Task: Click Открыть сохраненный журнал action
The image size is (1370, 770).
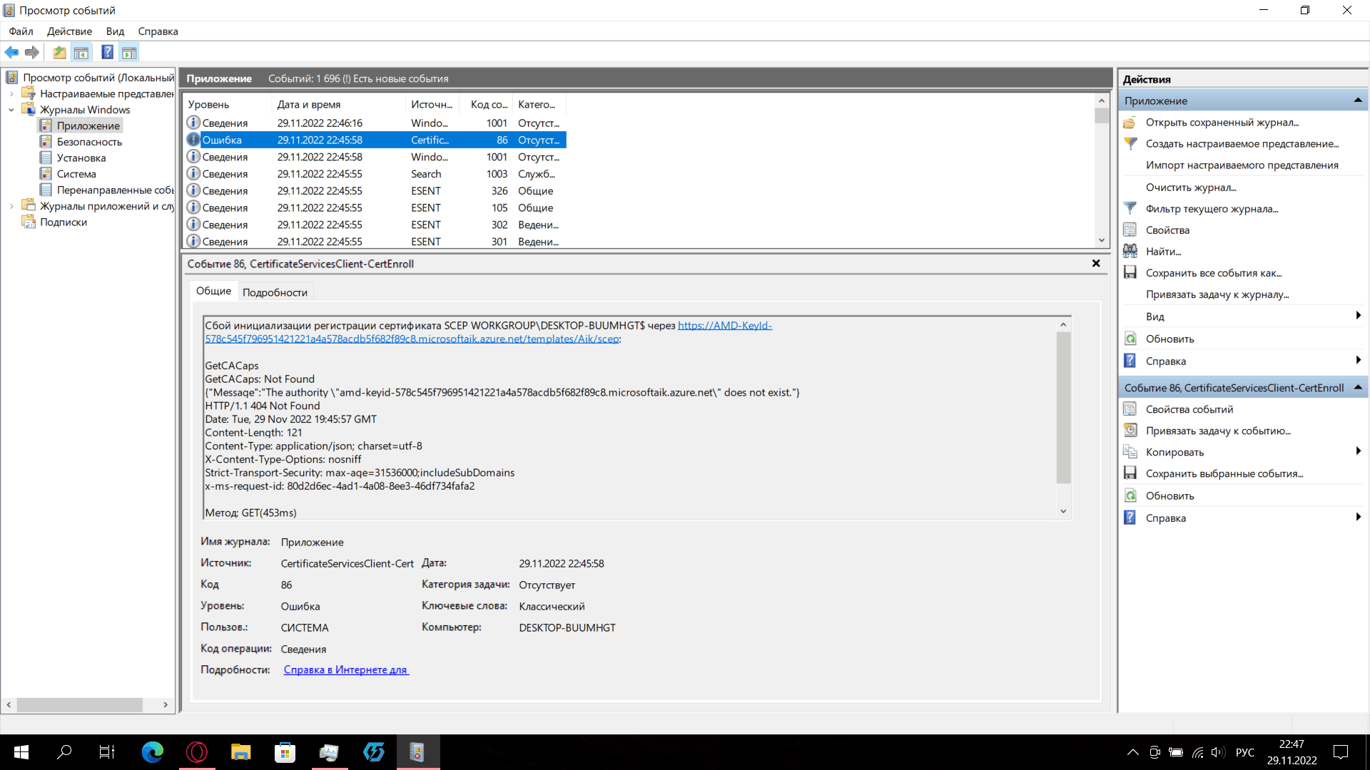Action: pyautogui.click(x=1222, y=122)
